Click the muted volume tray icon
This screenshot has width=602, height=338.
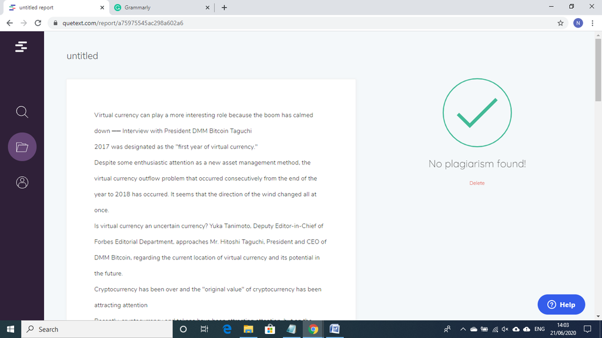point(505,329)
